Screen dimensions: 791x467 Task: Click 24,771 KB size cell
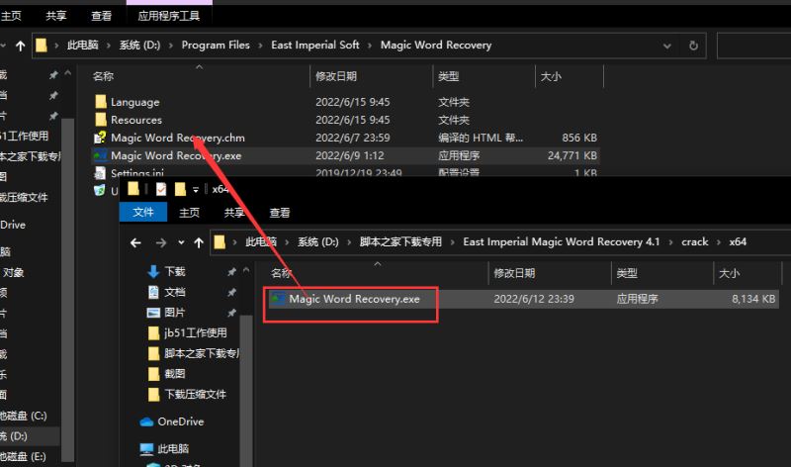(x=572, y=155)
